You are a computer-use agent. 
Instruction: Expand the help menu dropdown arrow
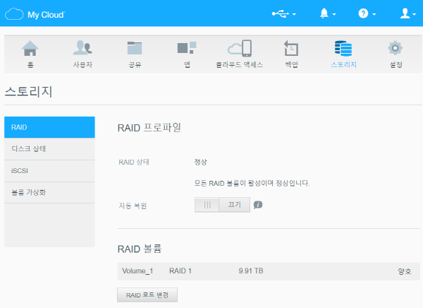[x=374, y=14]
